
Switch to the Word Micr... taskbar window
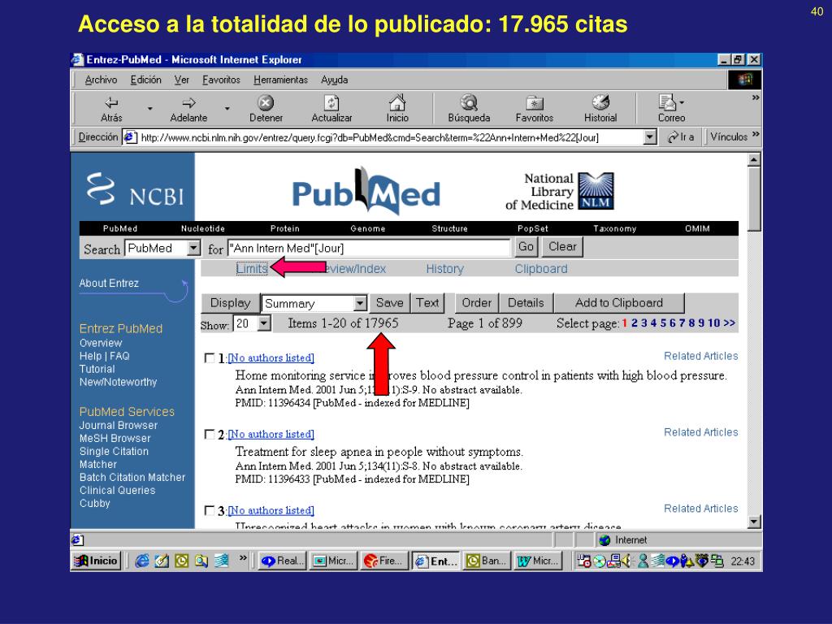pyautogui.click(x=538, y=561)
